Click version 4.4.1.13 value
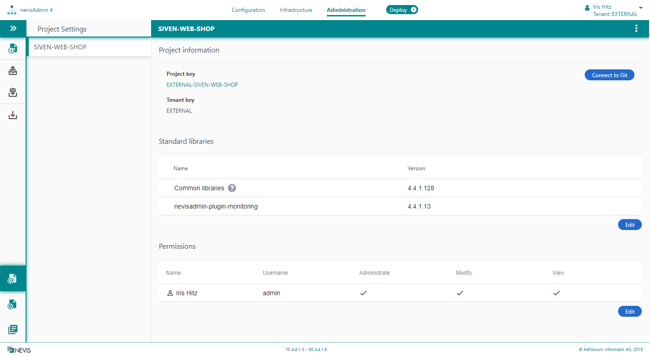The image size is (650, 356). pyautogui.click(x=419, y=206)
